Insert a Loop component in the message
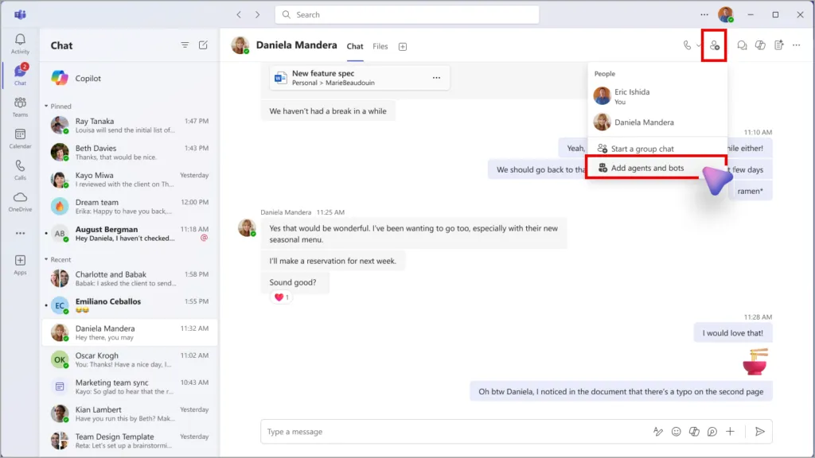This screenshot has height=458, width=815. click(x=712, y=432)
